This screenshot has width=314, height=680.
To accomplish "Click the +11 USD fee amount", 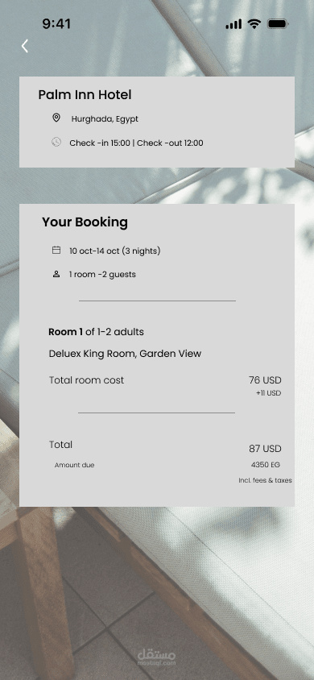I will 269,393.
